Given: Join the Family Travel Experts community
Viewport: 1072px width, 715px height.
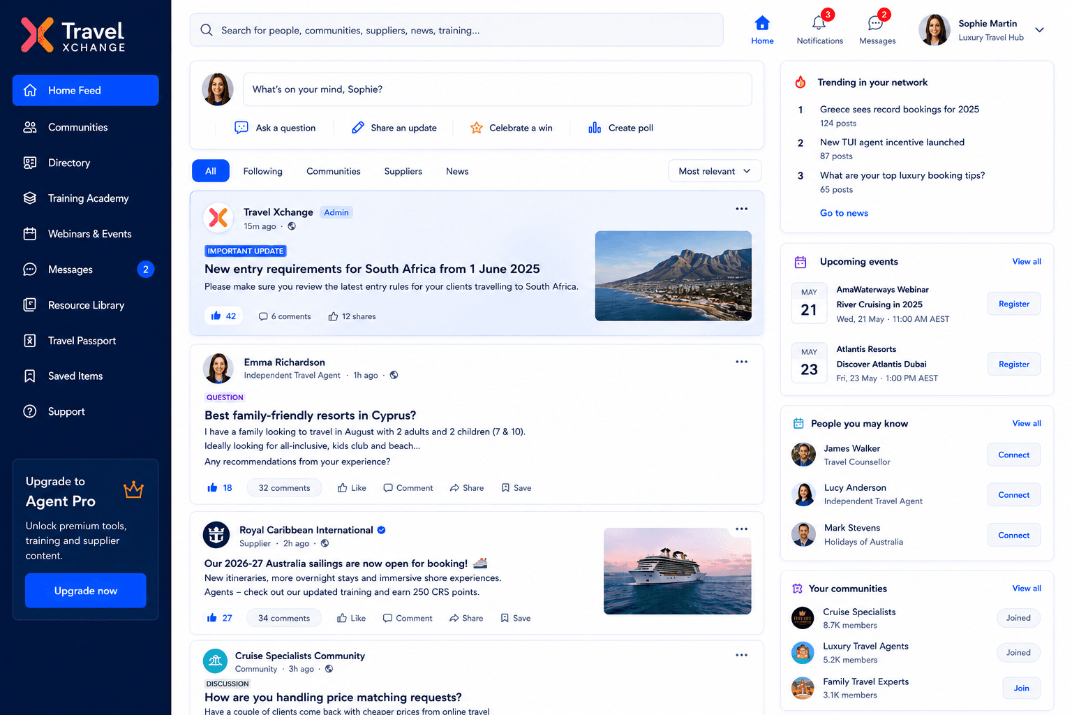Looking at the screenshot, I should 1022,688.
